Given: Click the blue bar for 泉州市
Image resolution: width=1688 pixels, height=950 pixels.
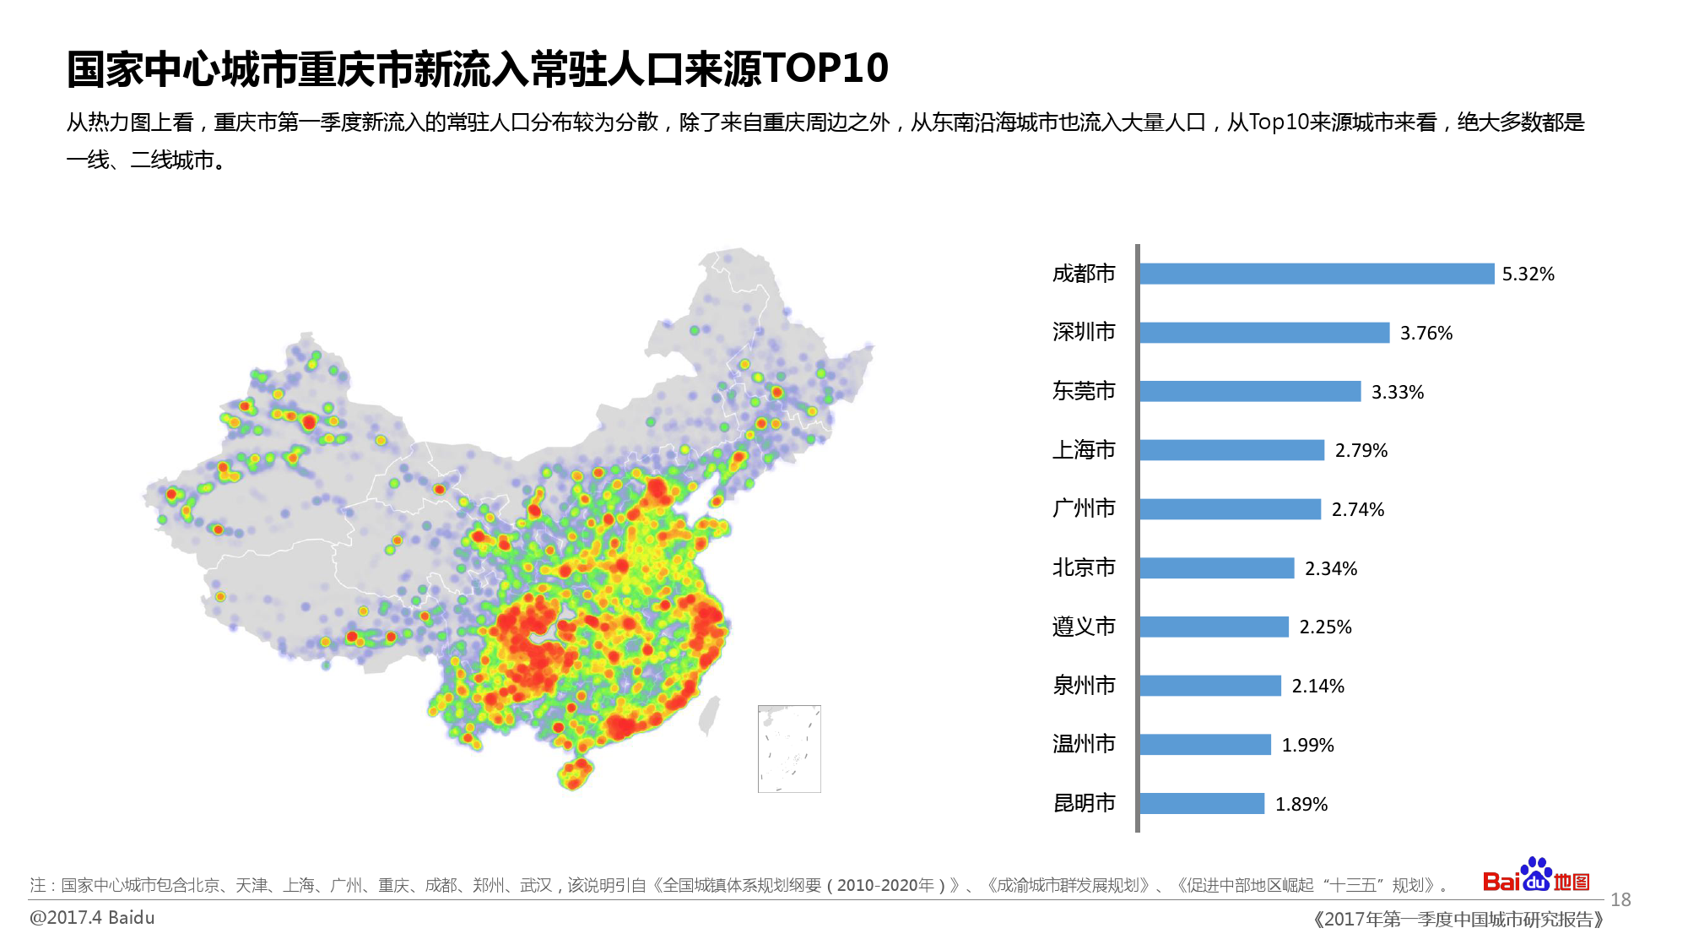Looking at the screenshot, I should click(x=1210, y=686).
